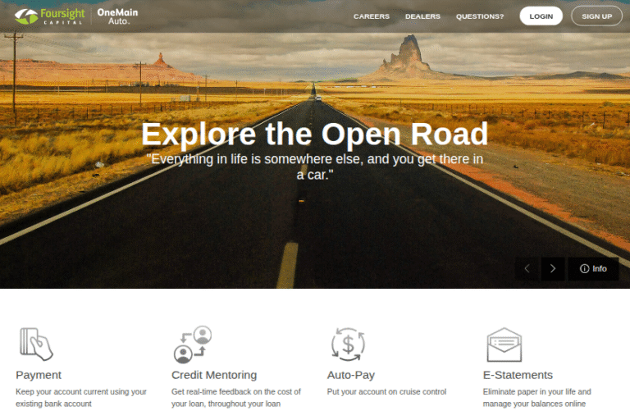Image resolution: width=630 pixels, height=420 pixels.
Task: Click the OneMain Auto logo
Action: (118, 16)
